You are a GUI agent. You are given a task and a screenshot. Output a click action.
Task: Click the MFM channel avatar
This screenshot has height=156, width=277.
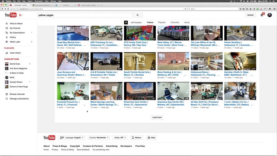7,77
